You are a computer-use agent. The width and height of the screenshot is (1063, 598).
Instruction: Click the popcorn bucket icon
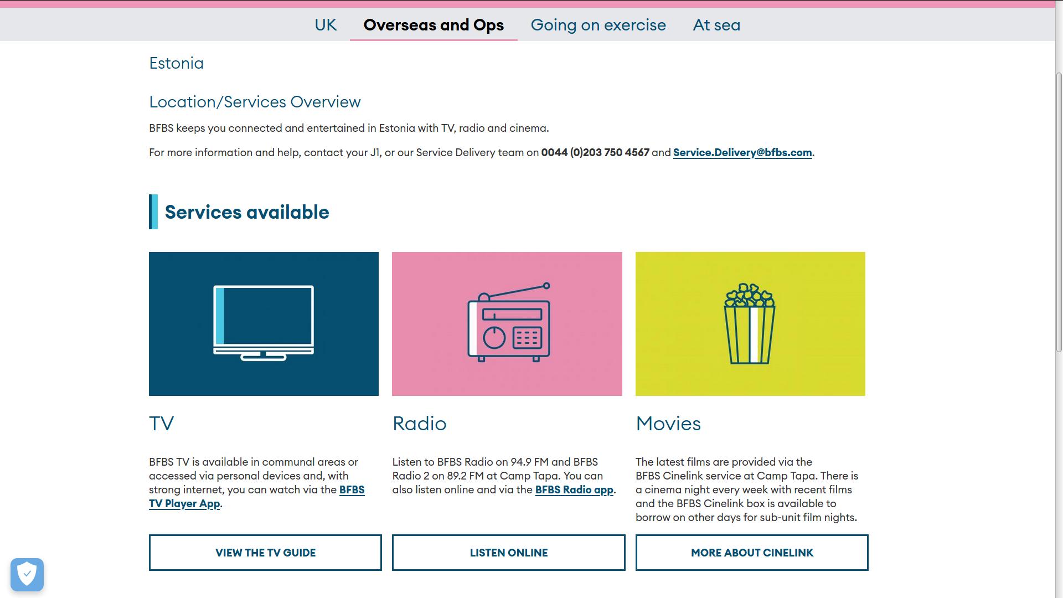coord(750,323)
